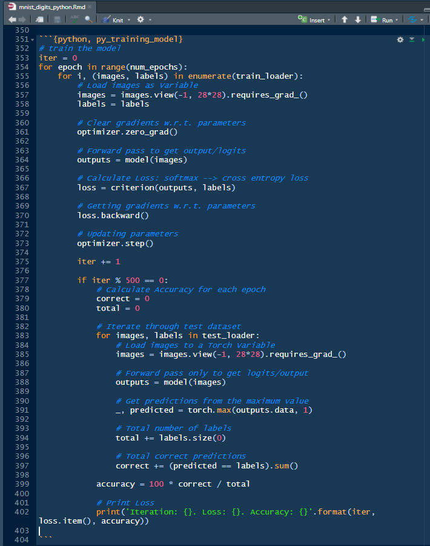Run spell check on document

point(75,20)
